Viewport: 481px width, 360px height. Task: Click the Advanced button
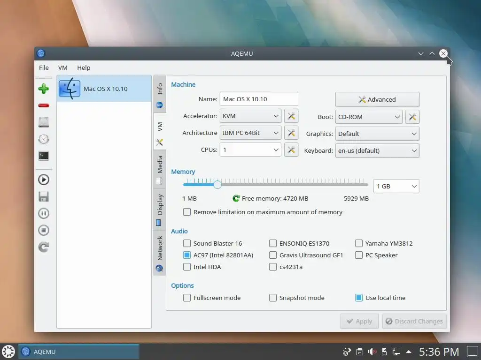tap(377, 99)
